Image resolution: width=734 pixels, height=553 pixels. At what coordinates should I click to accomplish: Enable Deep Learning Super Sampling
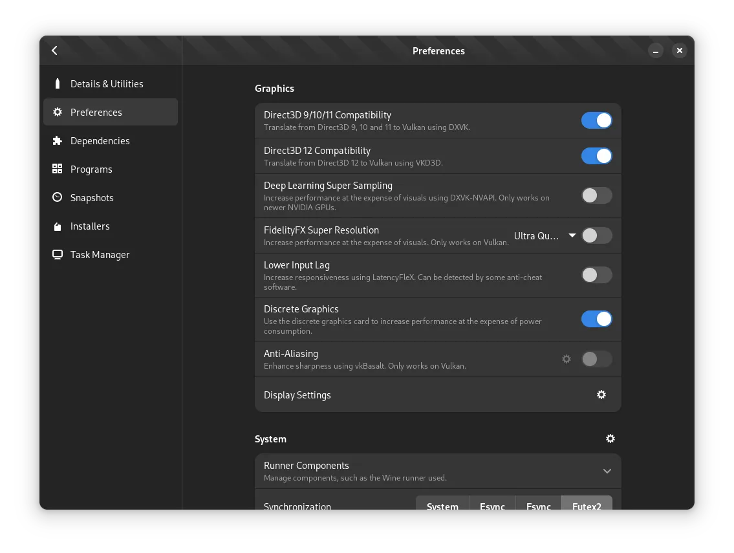click(x=596, y=195)
